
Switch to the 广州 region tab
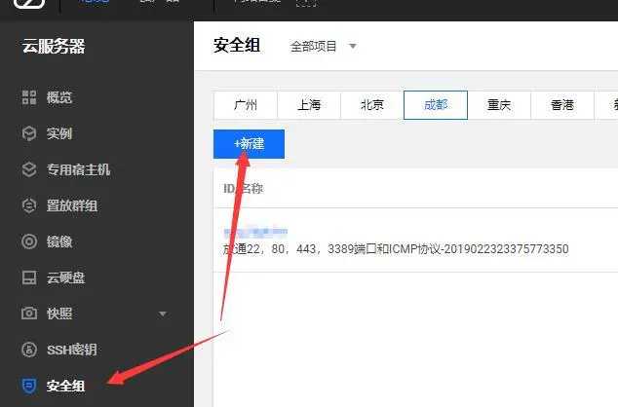click(246, 105)
